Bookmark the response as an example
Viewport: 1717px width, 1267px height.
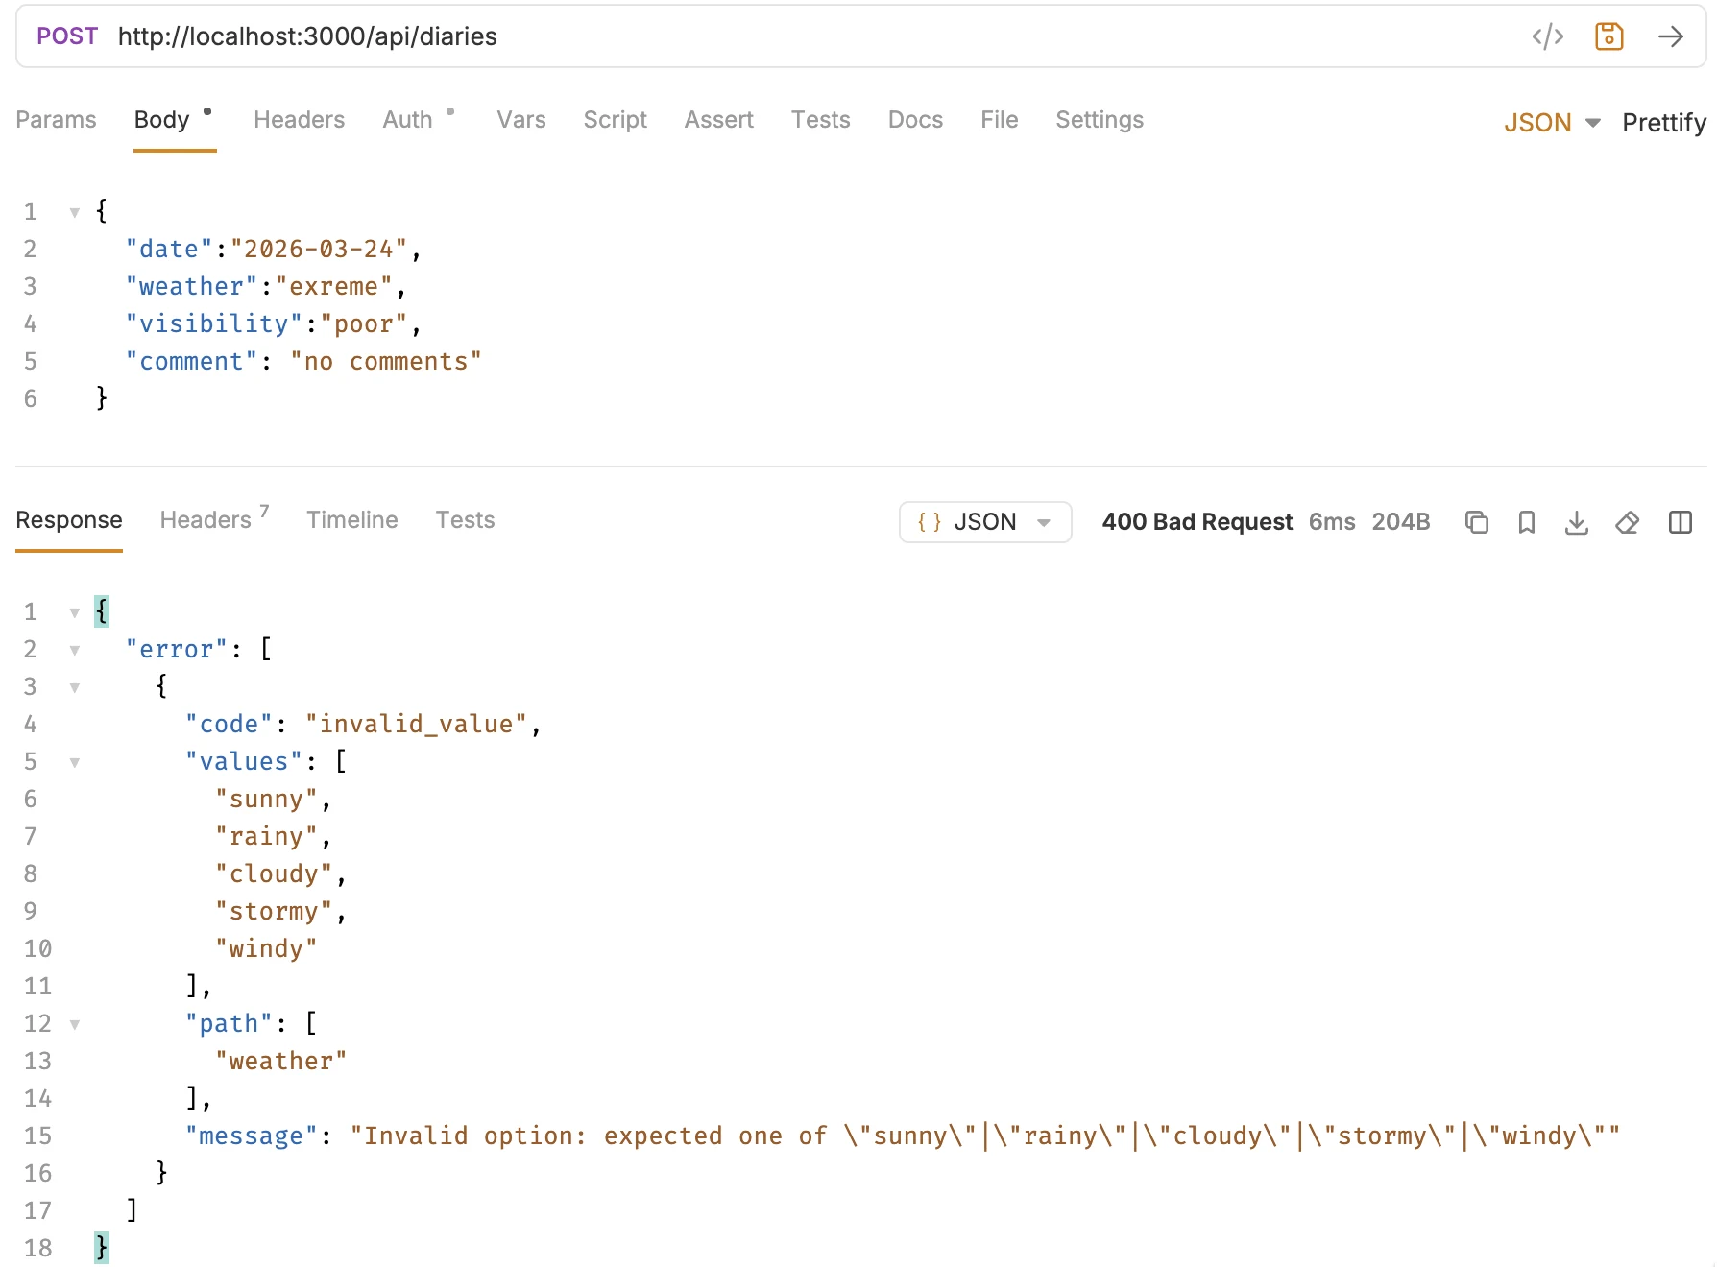tap(1527, 522)
